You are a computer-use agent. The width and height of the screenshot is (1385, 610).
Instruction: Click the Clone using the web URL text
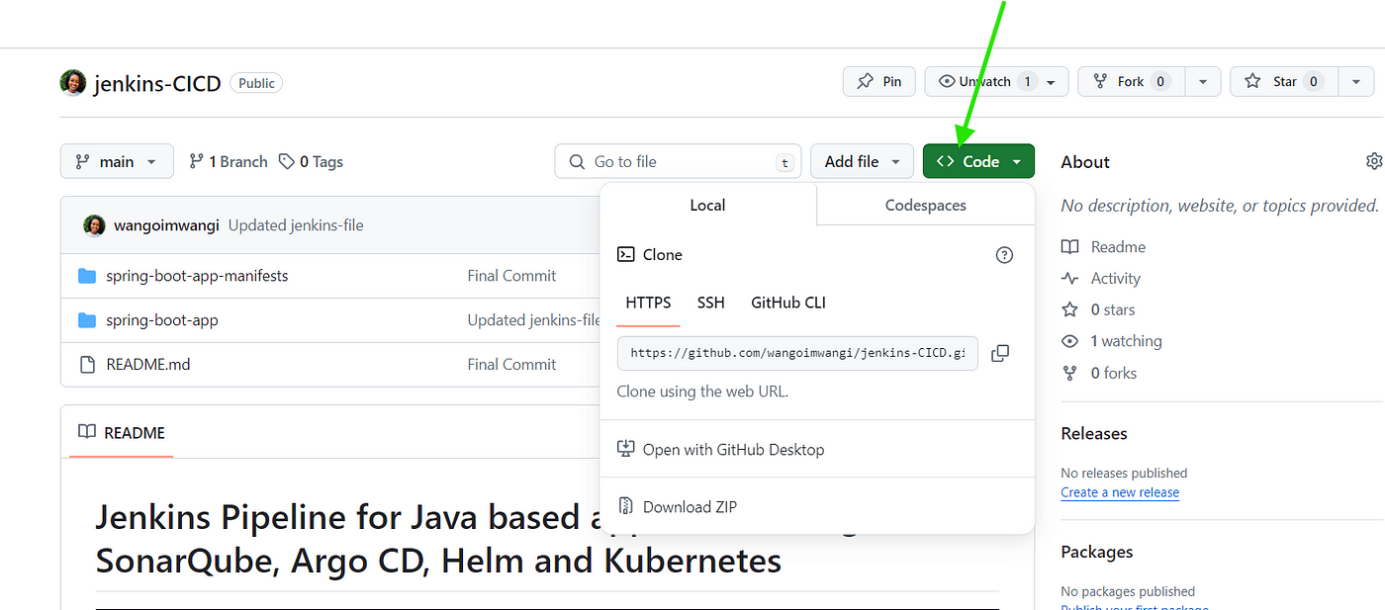[x=702, y=392]
